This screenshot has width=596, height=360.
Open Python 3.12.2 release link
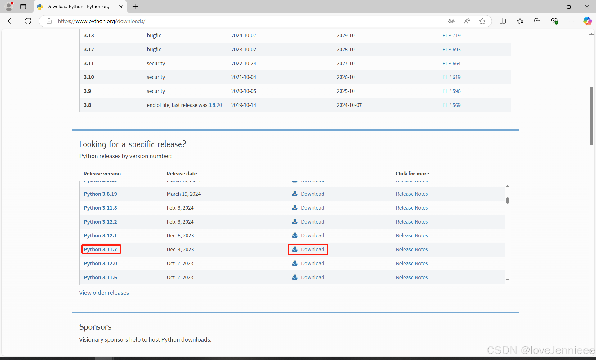(x=100, y=222)
